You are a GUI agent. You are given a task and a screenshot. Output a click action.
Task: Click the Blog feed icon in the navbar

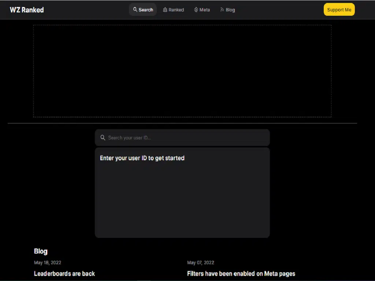click(x=222, y=10)
